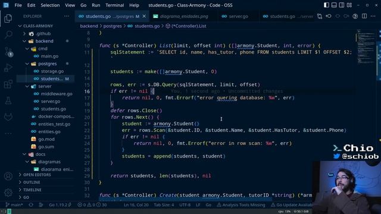Open changes compare icon in editor toolbar
Viewport: 381px width, 214px height.
pyautogui.click(x=320, y=16)
